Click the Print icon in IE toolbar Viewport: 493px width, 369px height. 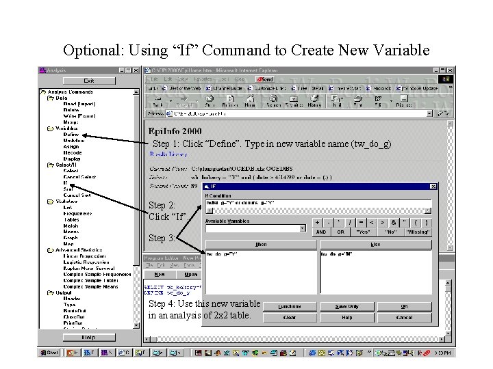(x=358, y=101)
